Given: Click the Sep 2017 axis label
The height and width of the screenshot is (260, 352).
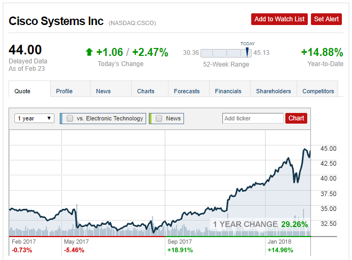Looking at the screenshot, I should [x=180, y=241].
